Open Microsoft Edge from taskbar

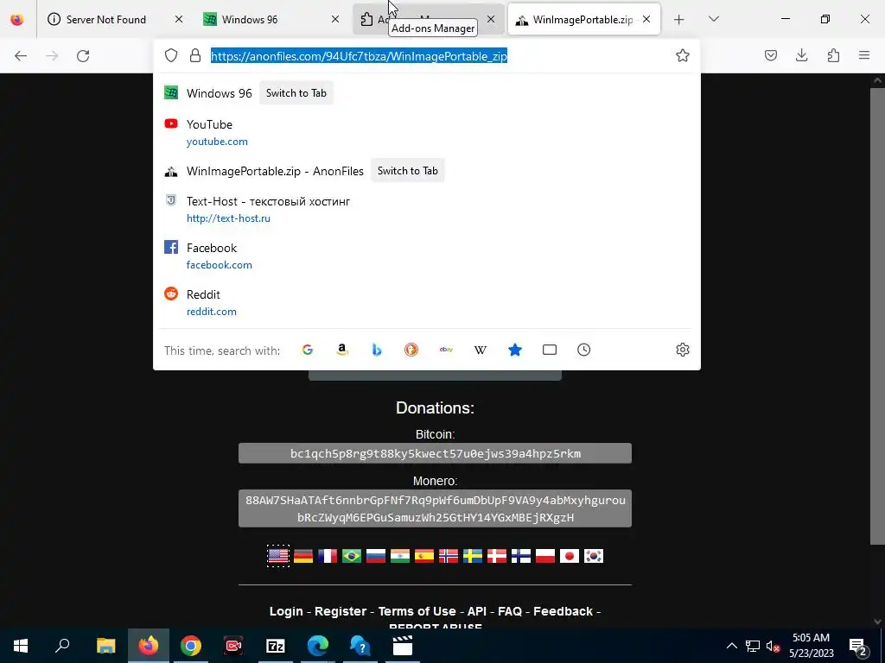318,646
